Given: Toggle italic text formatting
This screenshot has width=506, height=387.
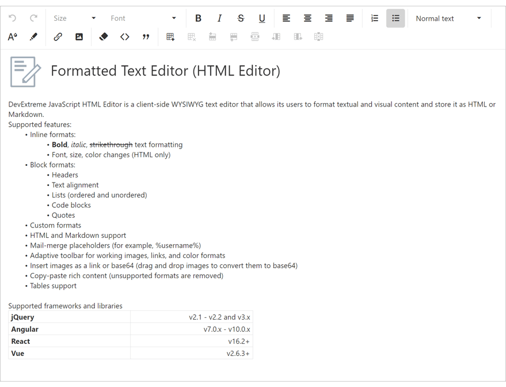Looking at the screenshot, I should [219, 18].
